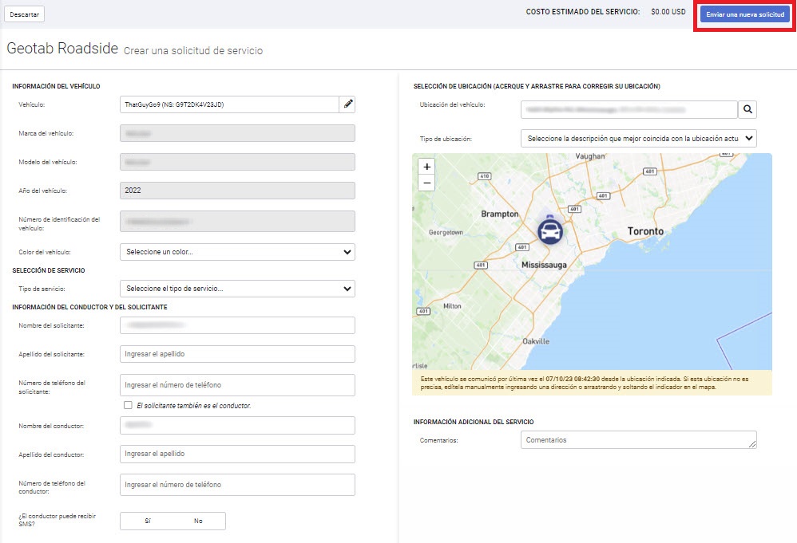Click the Marca del vehículo field
797x543 pixels.
pos(237,133)
